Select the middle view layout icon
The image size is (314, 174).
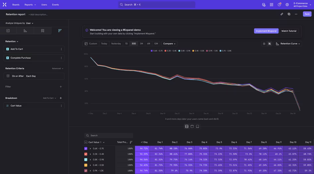pyautogui.click(x=192, y=126)
